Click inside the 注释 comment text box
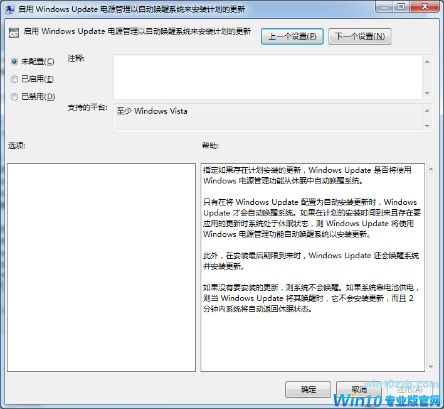The image size is (444, 409). (x=268, y=77)
